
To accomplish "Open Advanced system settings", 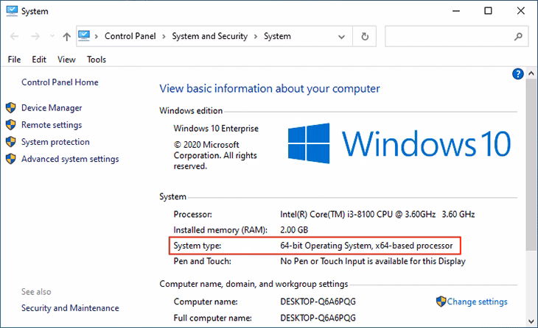I will click(70, 159).
